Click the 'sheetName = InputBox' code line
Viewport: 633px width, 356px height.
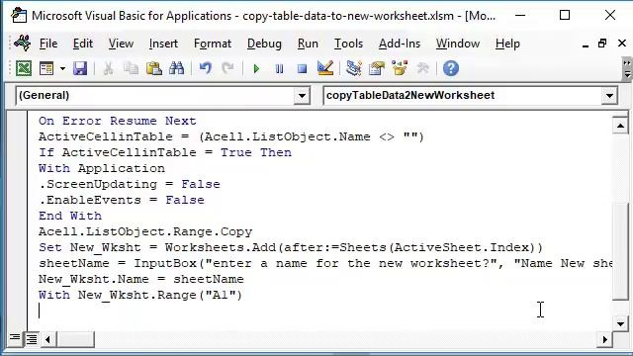point(325,263)
